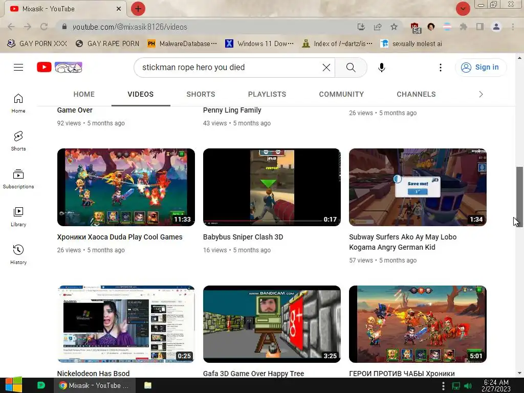524x393 pixels.
Task: Go to YouTube home via red logo
Action: click(44, 67)
